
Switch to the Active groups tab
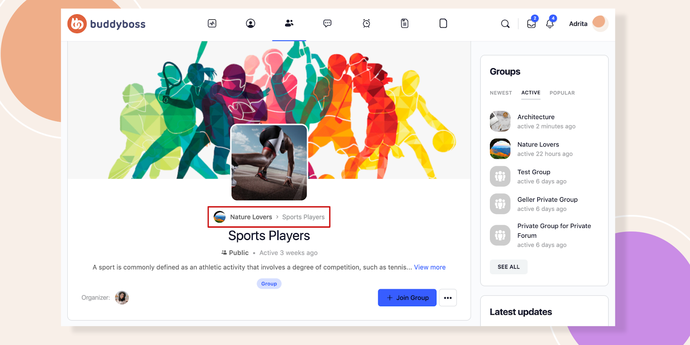coord(531,93)
